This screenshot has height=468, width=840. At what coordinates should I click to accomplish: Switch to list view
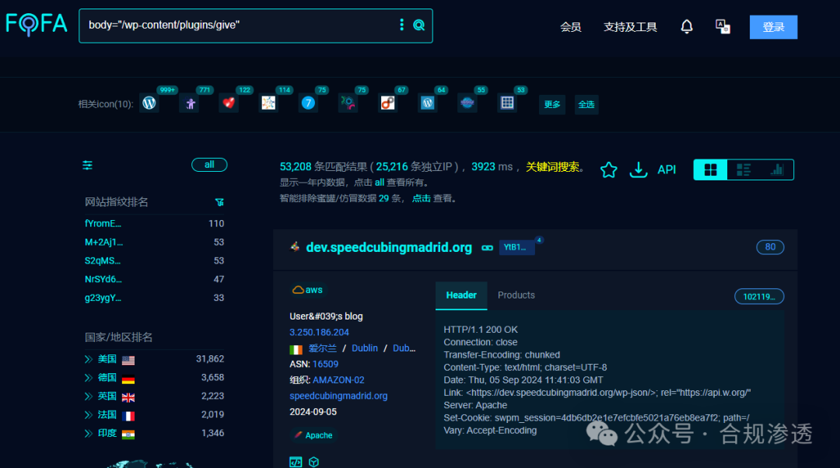pyautogui.click(x=744, y=169)
